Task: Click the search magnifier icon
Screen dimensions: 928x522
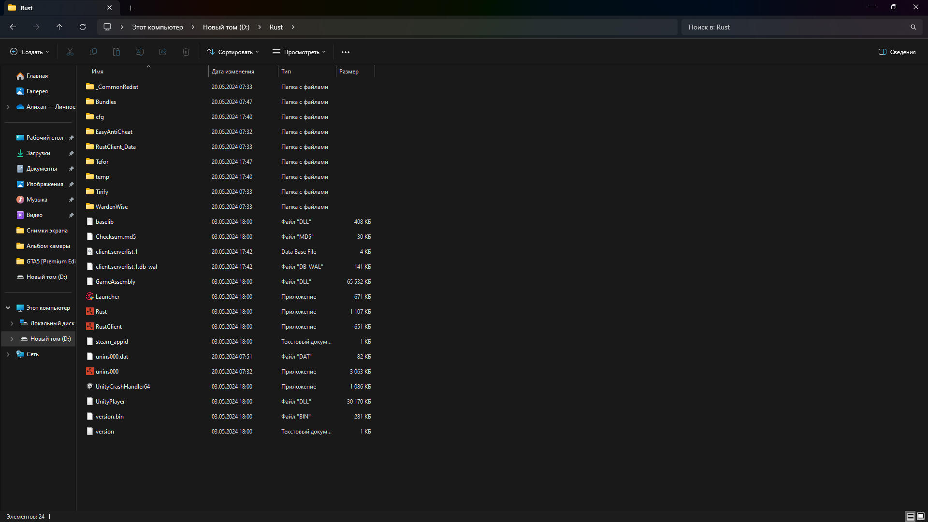Action: pos(913,27)
